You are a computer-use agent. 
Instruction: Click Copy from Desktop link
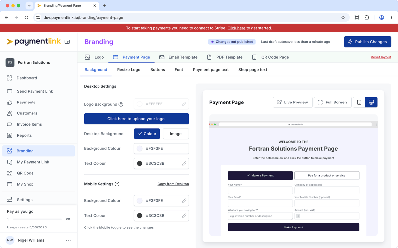pos(173,184)
